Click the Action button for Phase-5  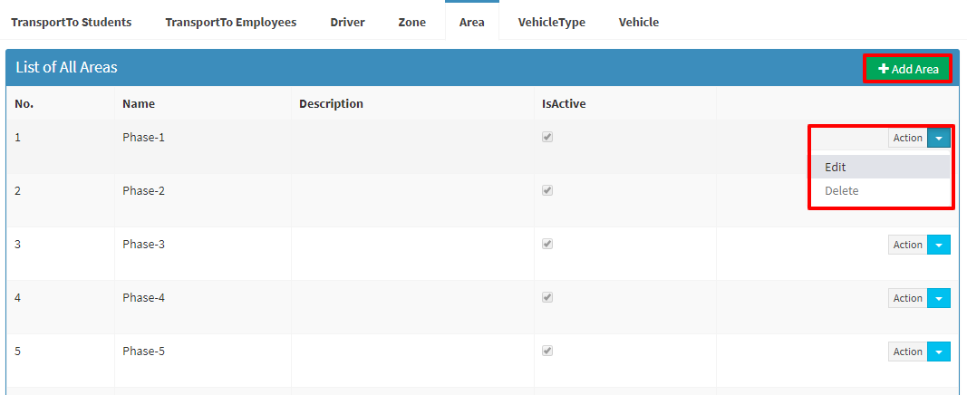tap(908, 352)
